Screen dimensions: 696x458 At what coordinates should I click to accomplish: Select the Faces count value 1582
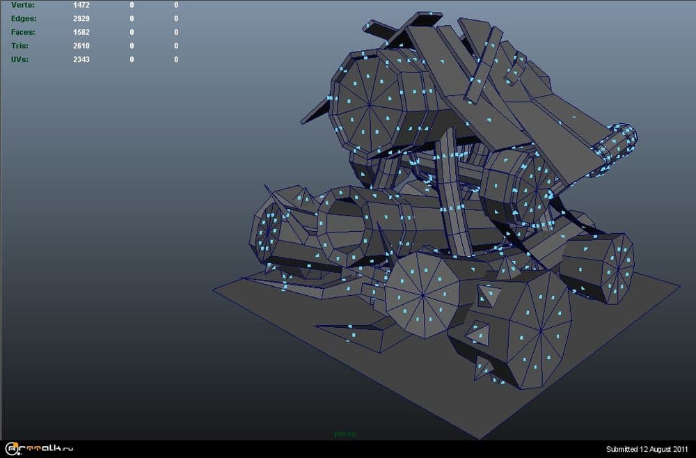click(x=83, y=32)
